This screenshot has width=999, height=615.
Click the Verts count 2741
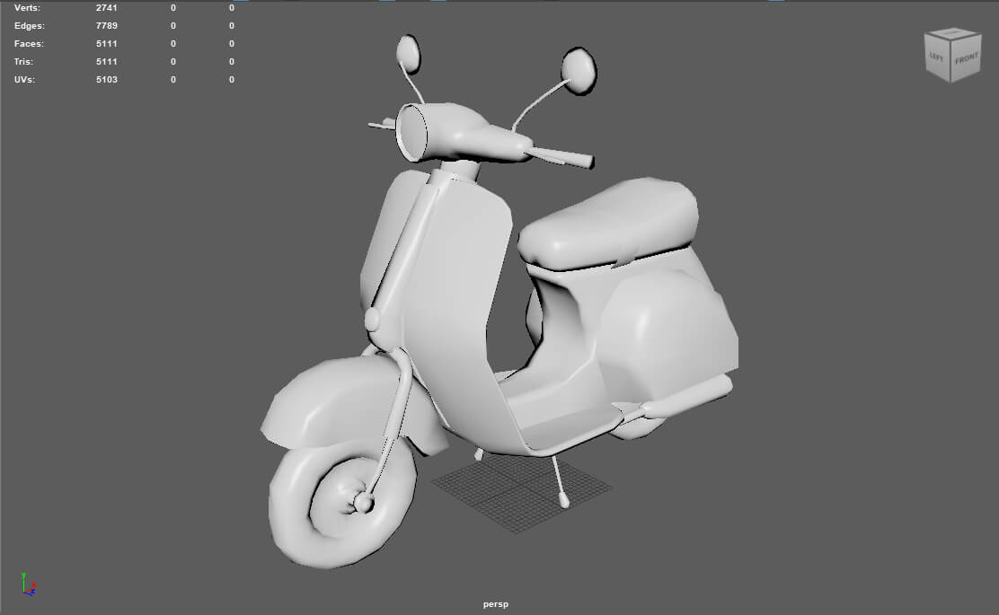click(x=106, y=8)
